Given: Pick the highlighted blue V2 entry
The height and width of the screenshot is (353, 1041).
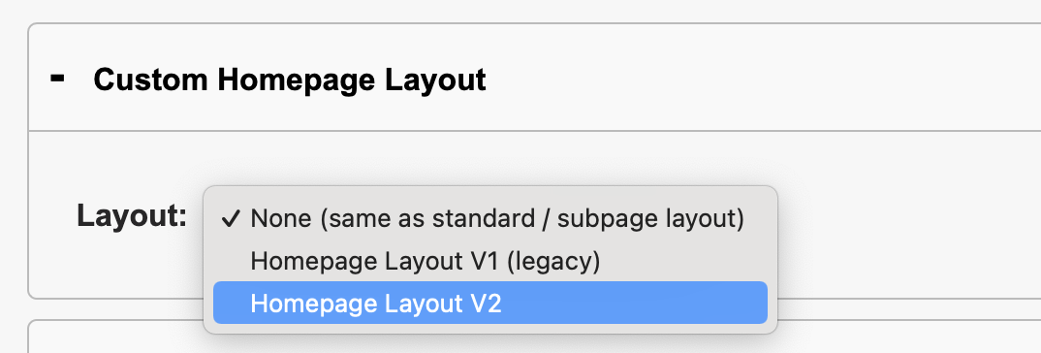Looking at the screenshot, I should (489, 304).
